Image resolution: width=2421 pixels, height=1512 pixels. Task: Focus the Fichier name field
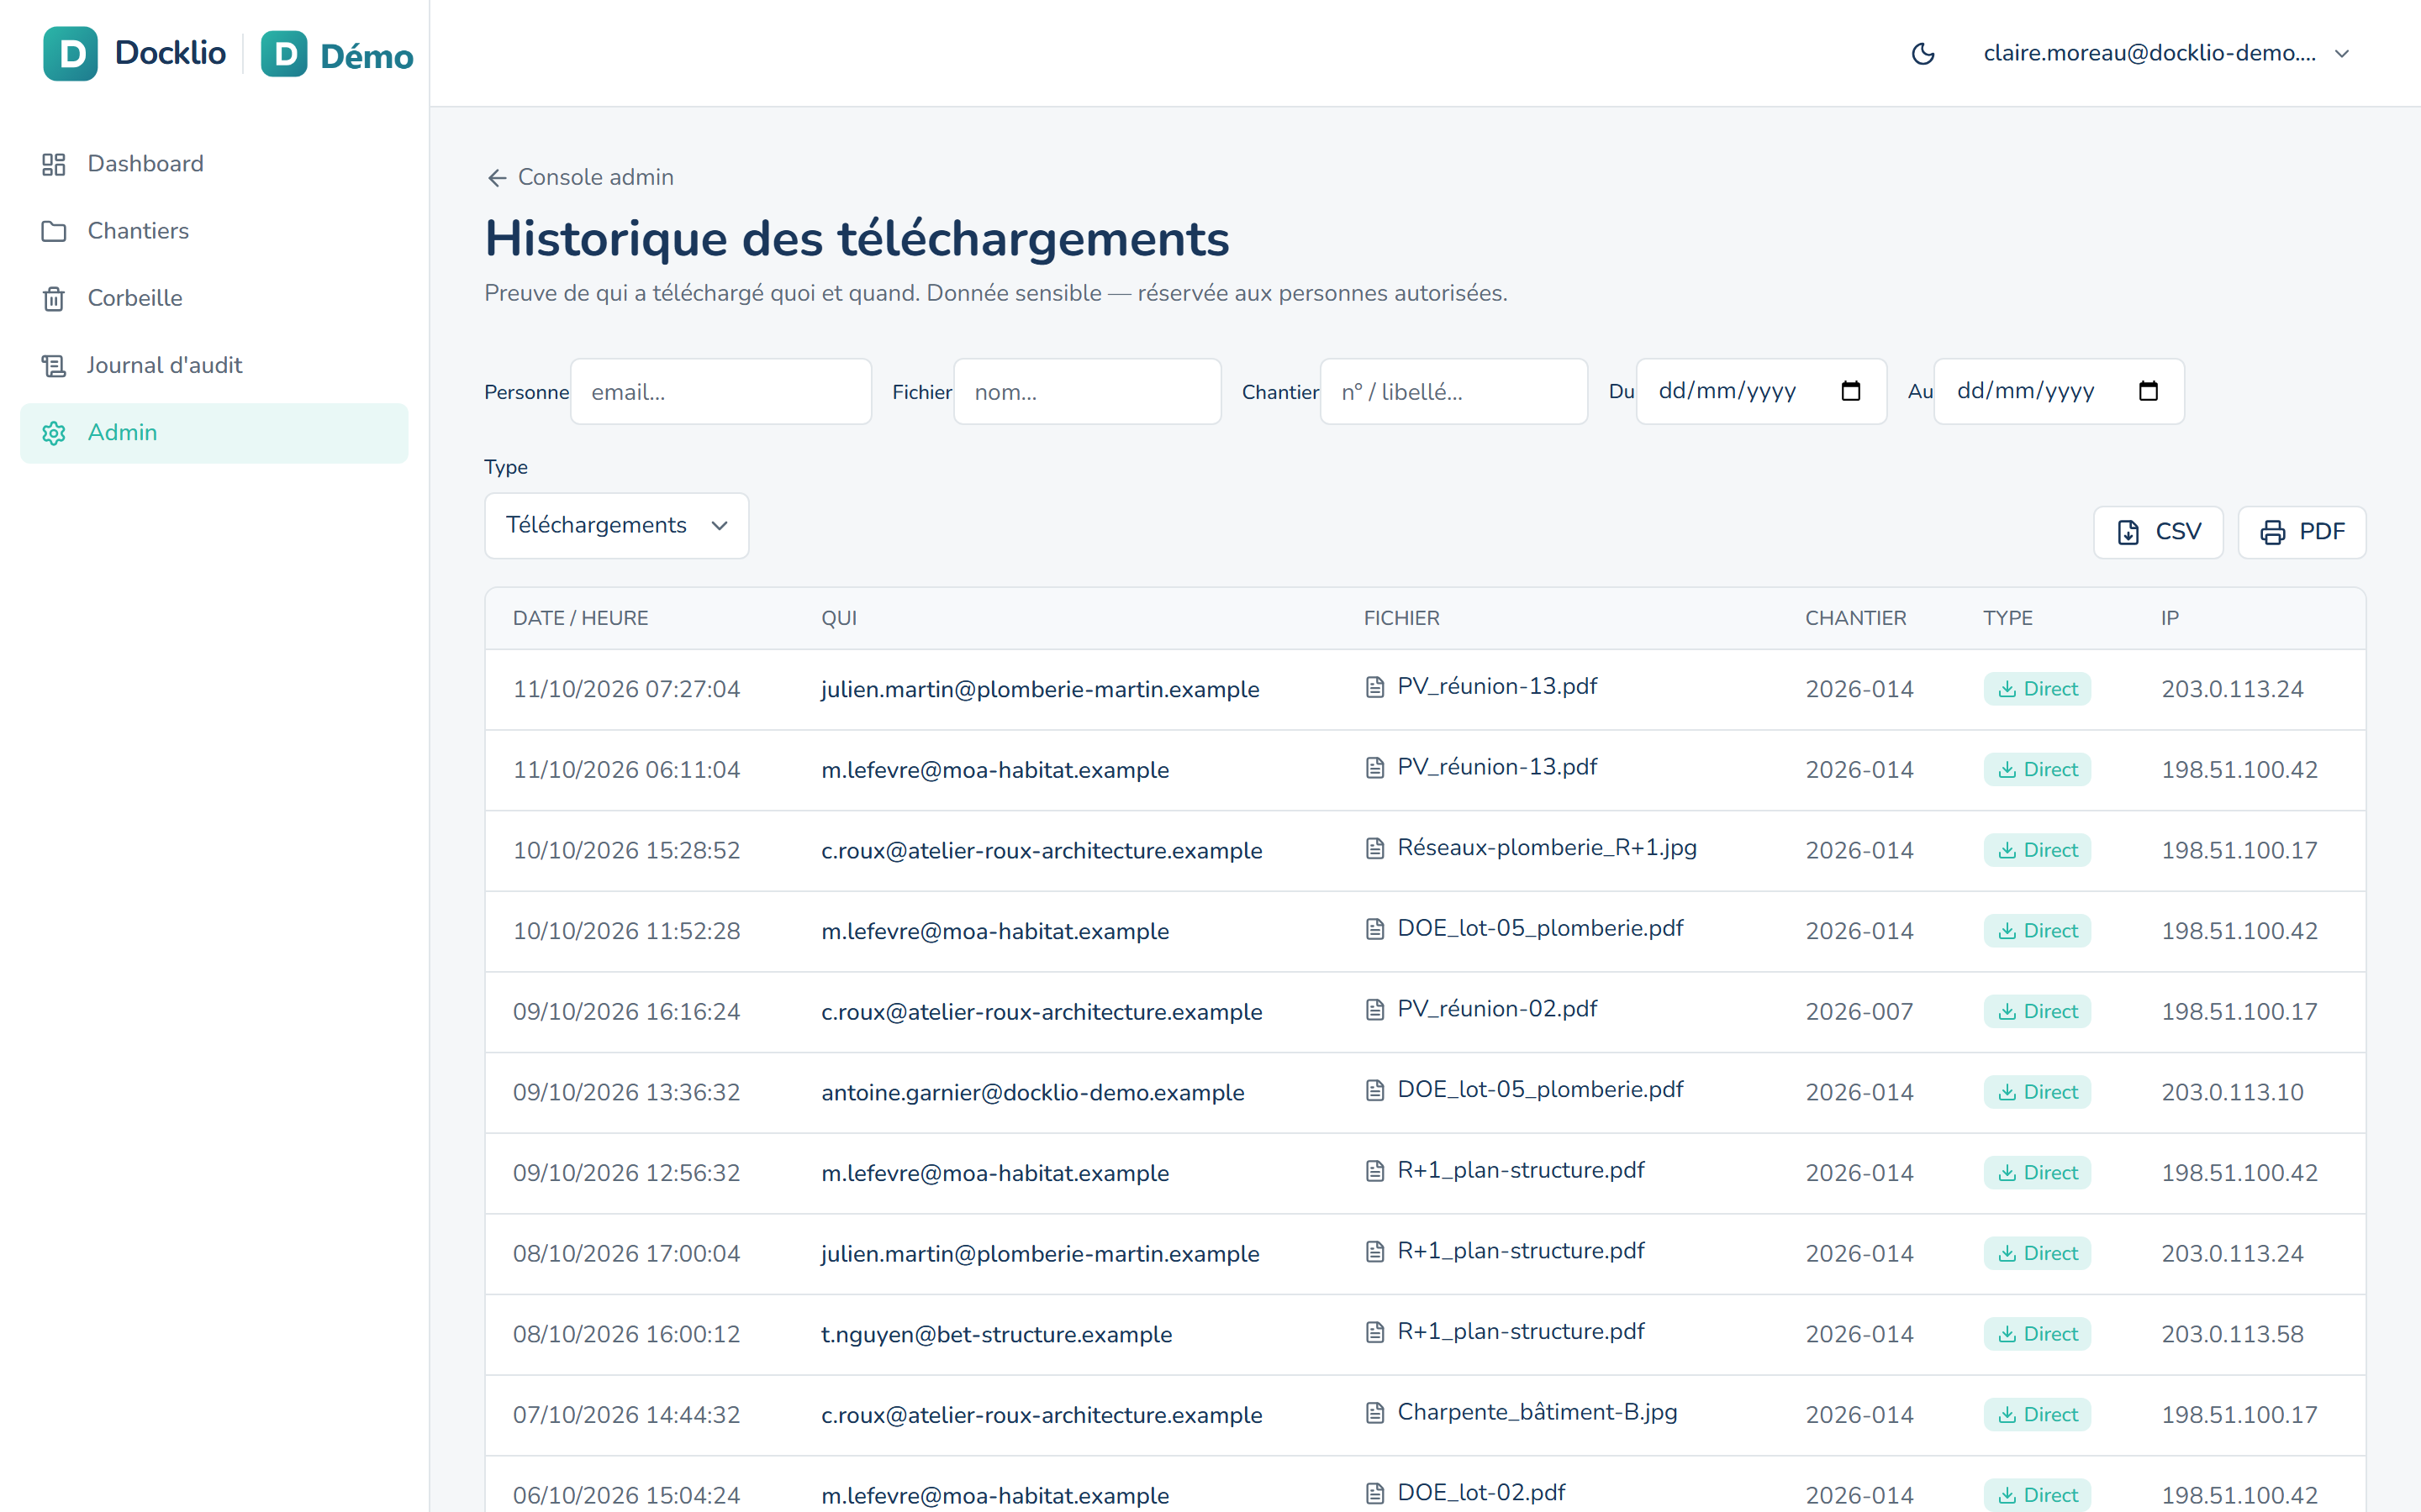[1086, 391]
